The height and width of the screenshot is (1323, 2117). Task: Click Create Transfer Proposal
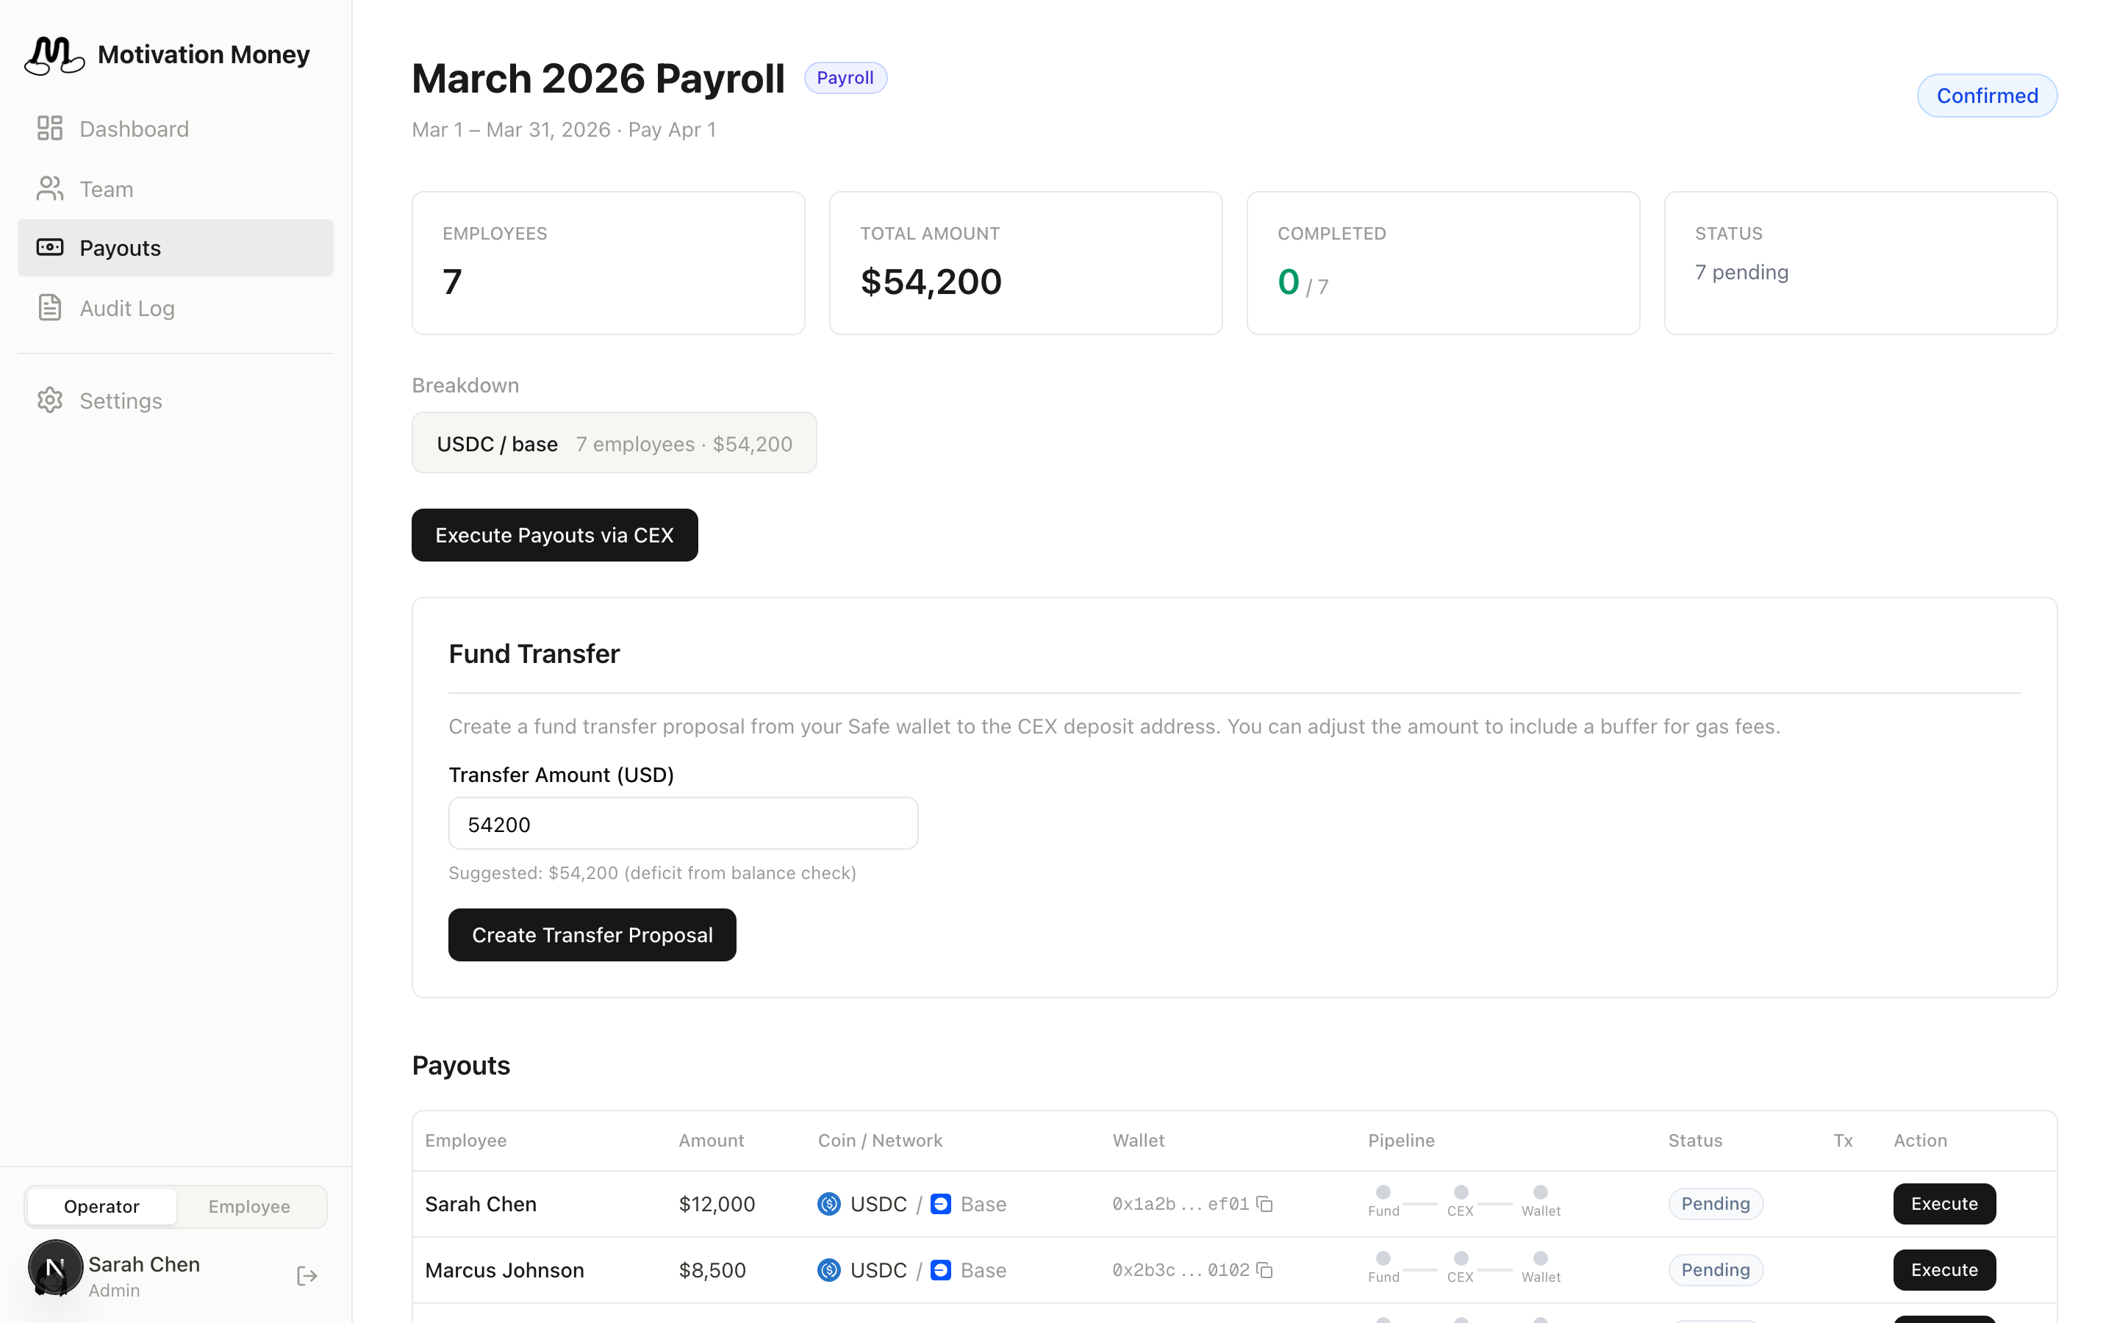(x=592, y=934)
